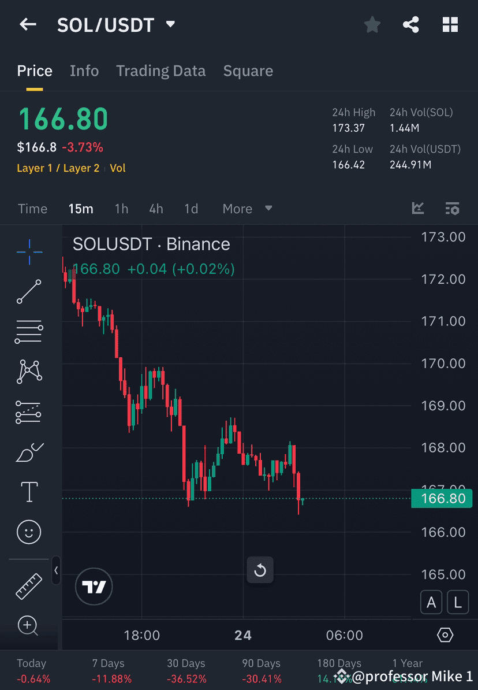Open the Square tab
478x690 pixels.
tap(248, 71)
